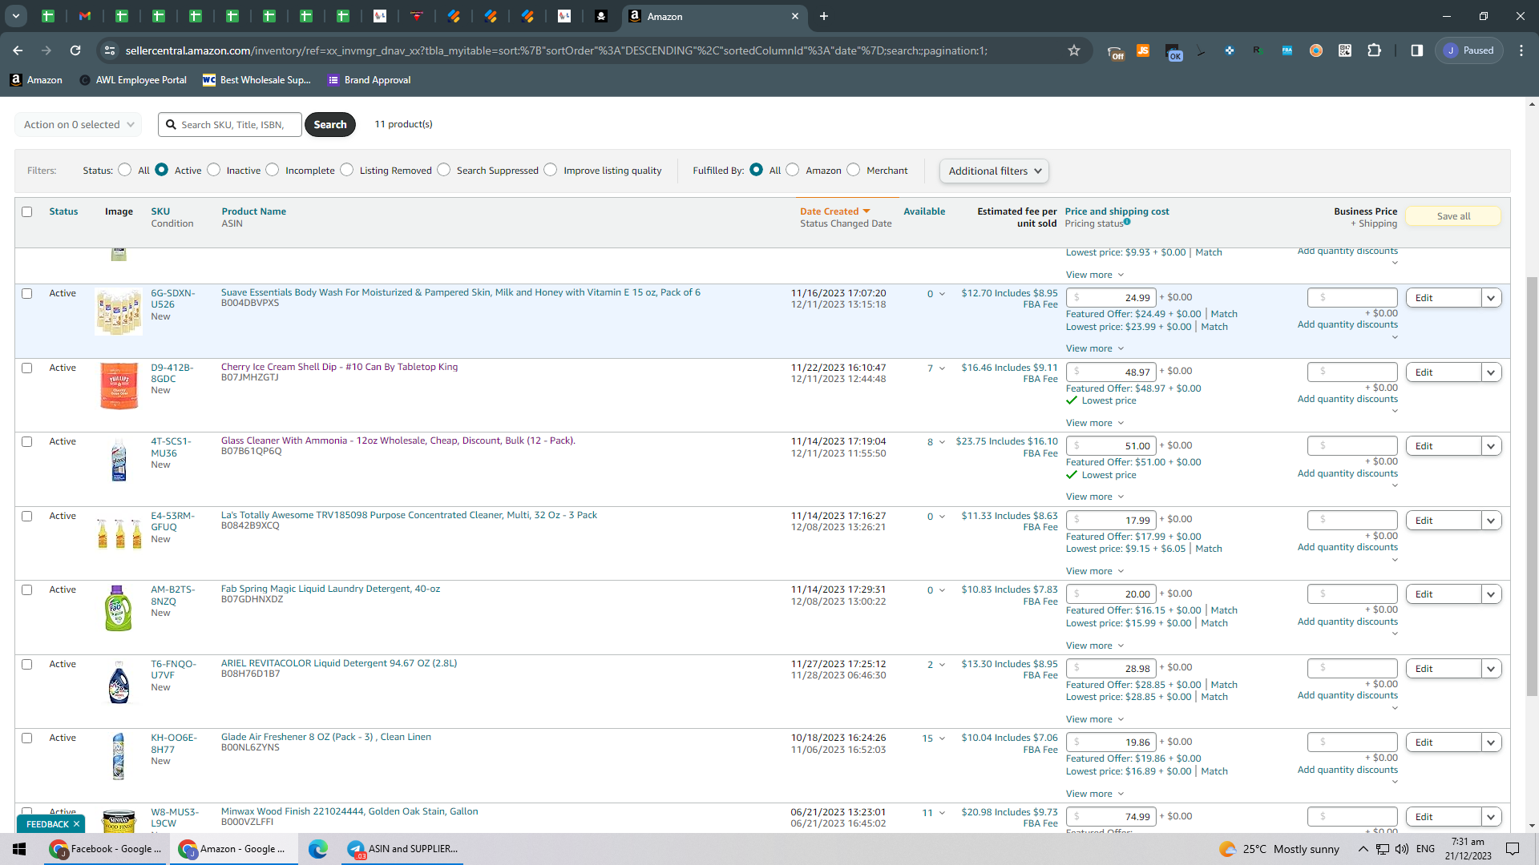This screenshot has width=1539, height=865.
Task: Match lowest price for La's Totally Awesome
Action: [x=1209, y=549]
